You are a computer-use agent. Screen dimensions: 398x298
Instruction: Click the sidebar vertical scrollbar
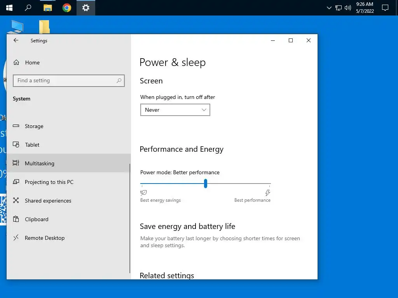point(130,218)
